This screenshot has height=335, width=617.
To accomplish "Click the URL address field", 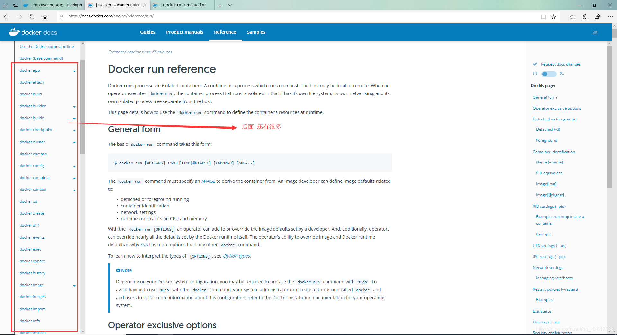I will pyautogui.click(x=302, y=16).
